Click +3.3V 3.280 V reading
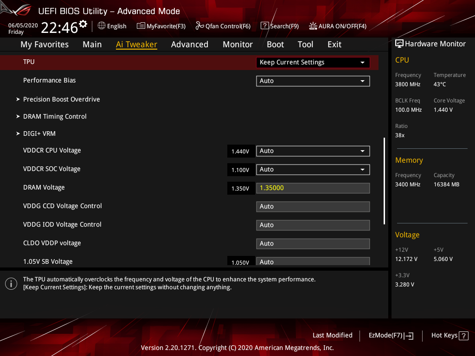 404,285
